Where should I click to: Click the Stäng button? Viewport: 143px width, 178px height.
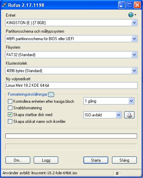pos(124,160)
